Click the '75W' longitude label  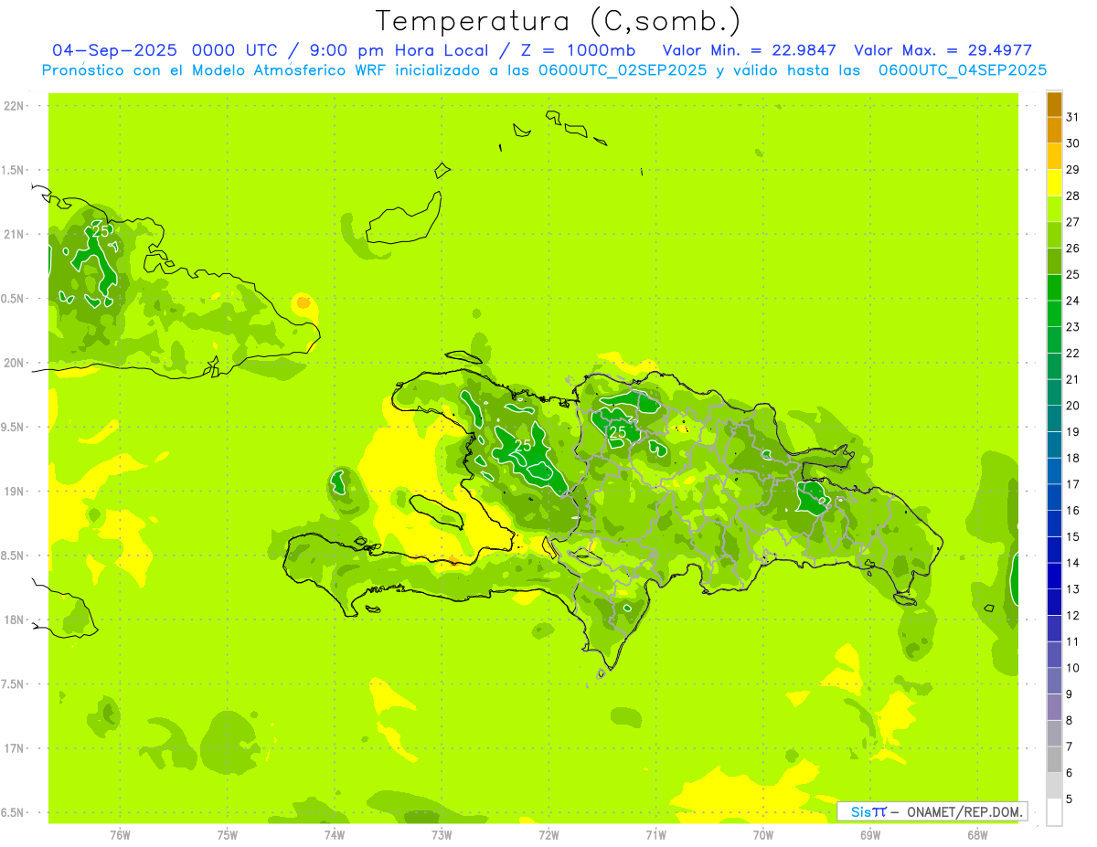228,835
